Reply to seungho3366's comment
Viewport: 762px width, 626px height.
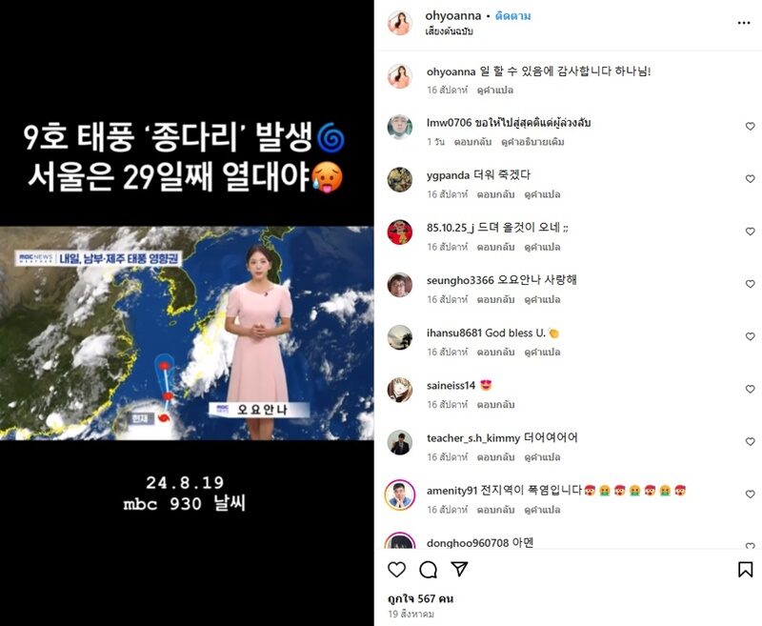(x=495, y=299)
